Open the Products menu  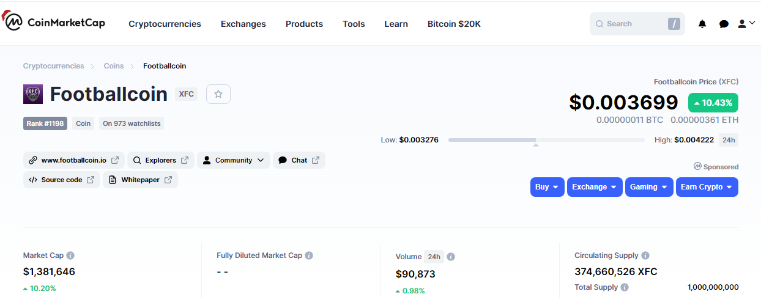pyautogui.click(x=304, y=24)
